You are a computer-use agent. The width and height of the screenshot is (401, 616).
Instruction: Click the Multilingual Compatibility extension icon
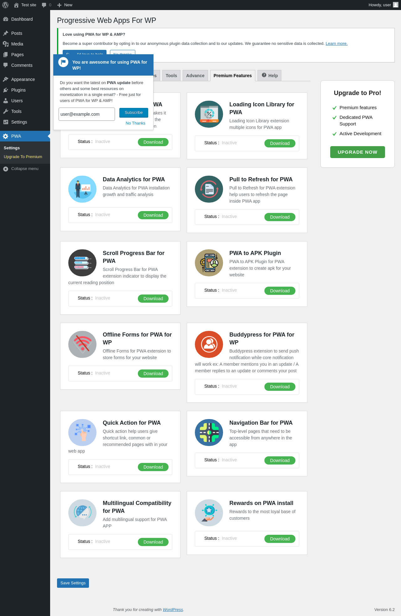[x=82, y=513]
